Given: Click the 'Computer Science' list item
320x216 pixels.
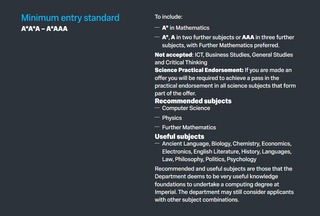Looking at the screenshot, I should tap(186, 108).
